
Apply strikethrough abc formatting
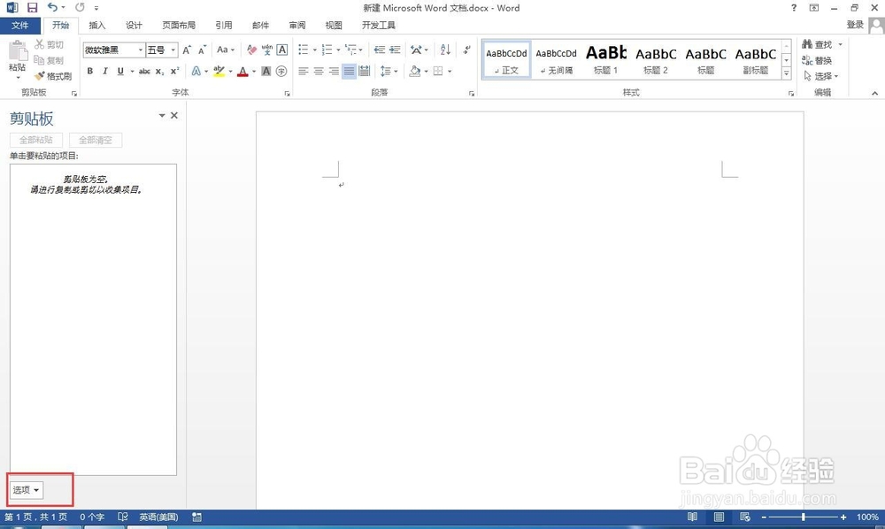pyautogui.click(x=144, y=71)
